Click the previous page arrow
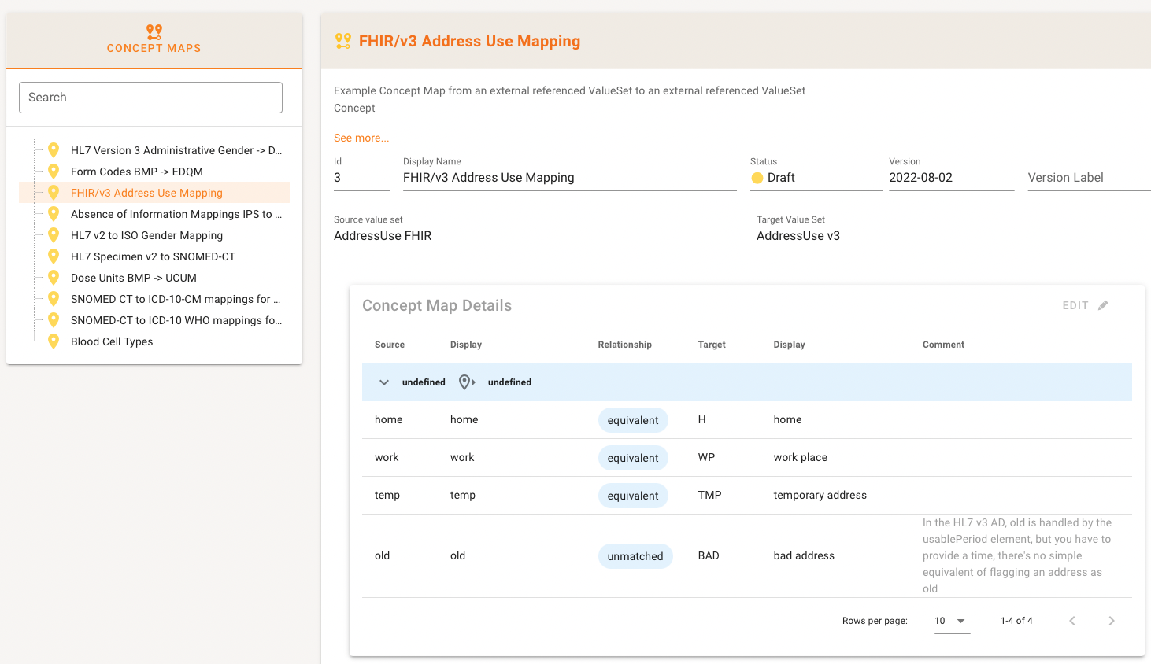 click(1071, 621)
